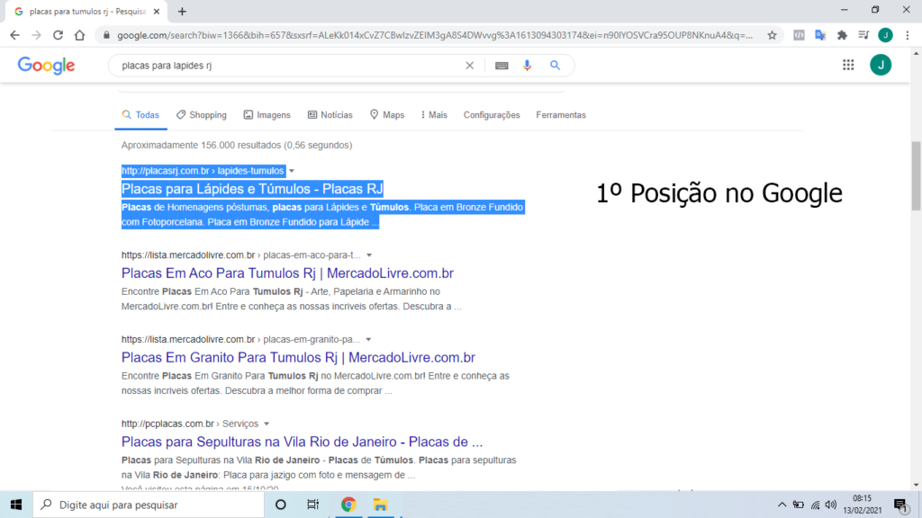Image resolution: width=922 pixels, height=518 pixels.
Task: Open Placas para Lápides e Túmulos result
Action: [x=252, y=189]
